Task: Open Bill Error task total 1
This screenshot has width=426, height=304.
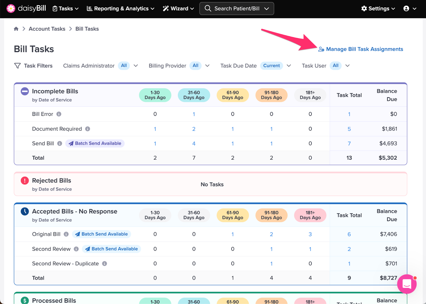Action: click(349, 114)
